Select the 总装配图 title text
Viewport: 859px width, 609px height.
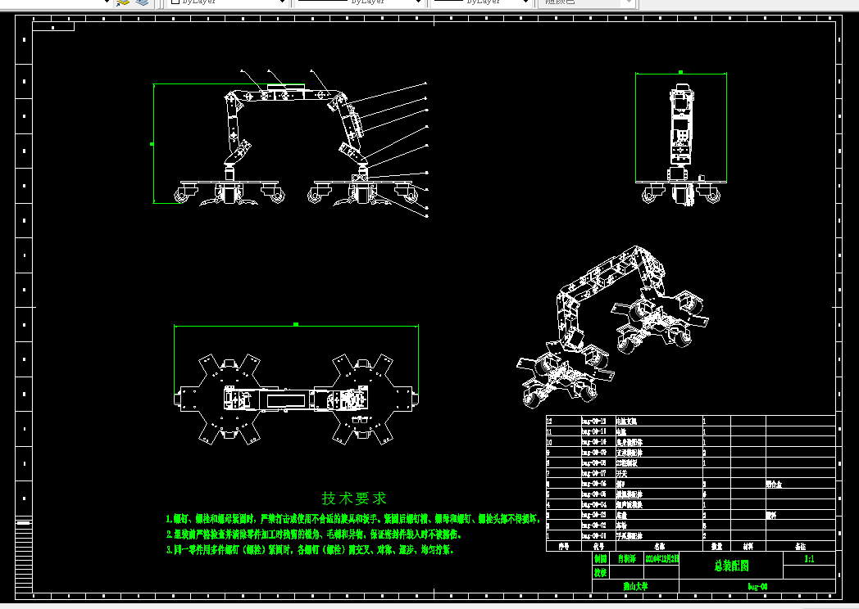(731, 566)
